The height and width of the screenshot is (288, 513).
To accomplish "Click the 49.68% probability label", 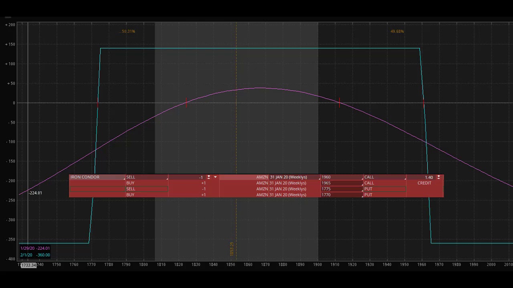I will [397, 31].
